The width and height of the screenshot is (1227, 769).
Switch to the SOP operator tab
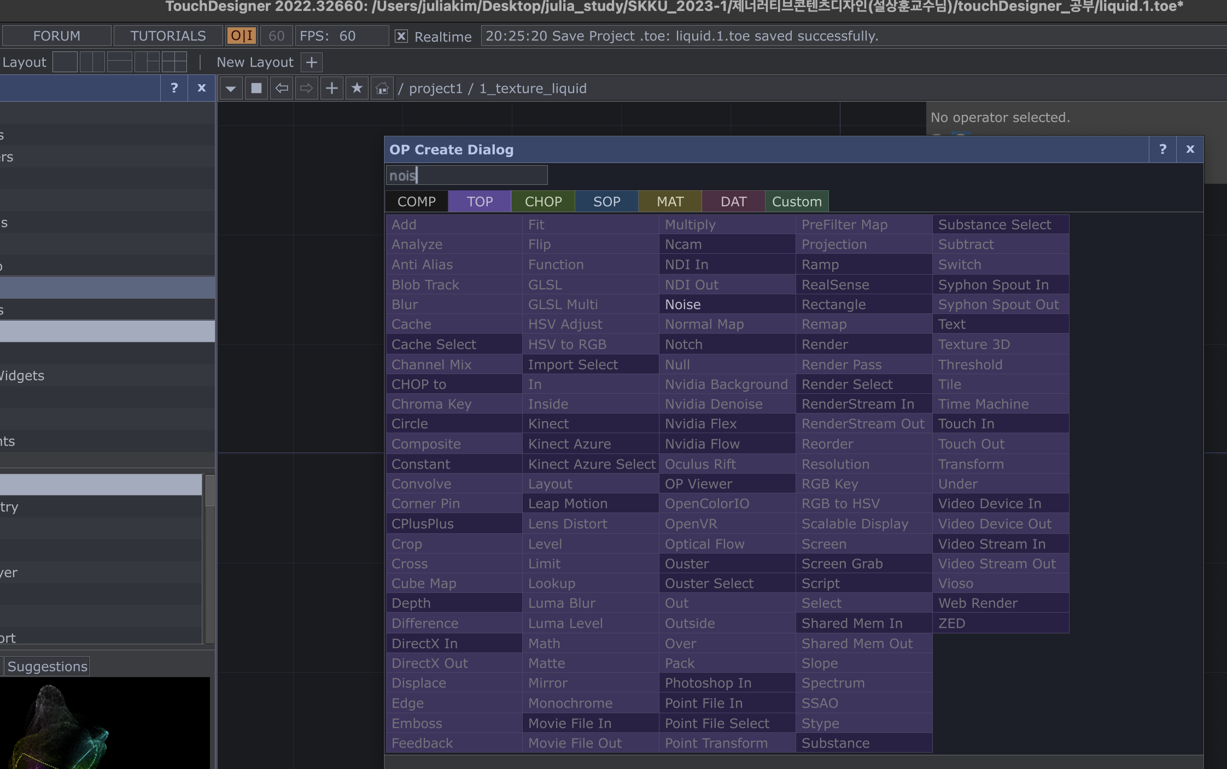click(x=606, y=201)
